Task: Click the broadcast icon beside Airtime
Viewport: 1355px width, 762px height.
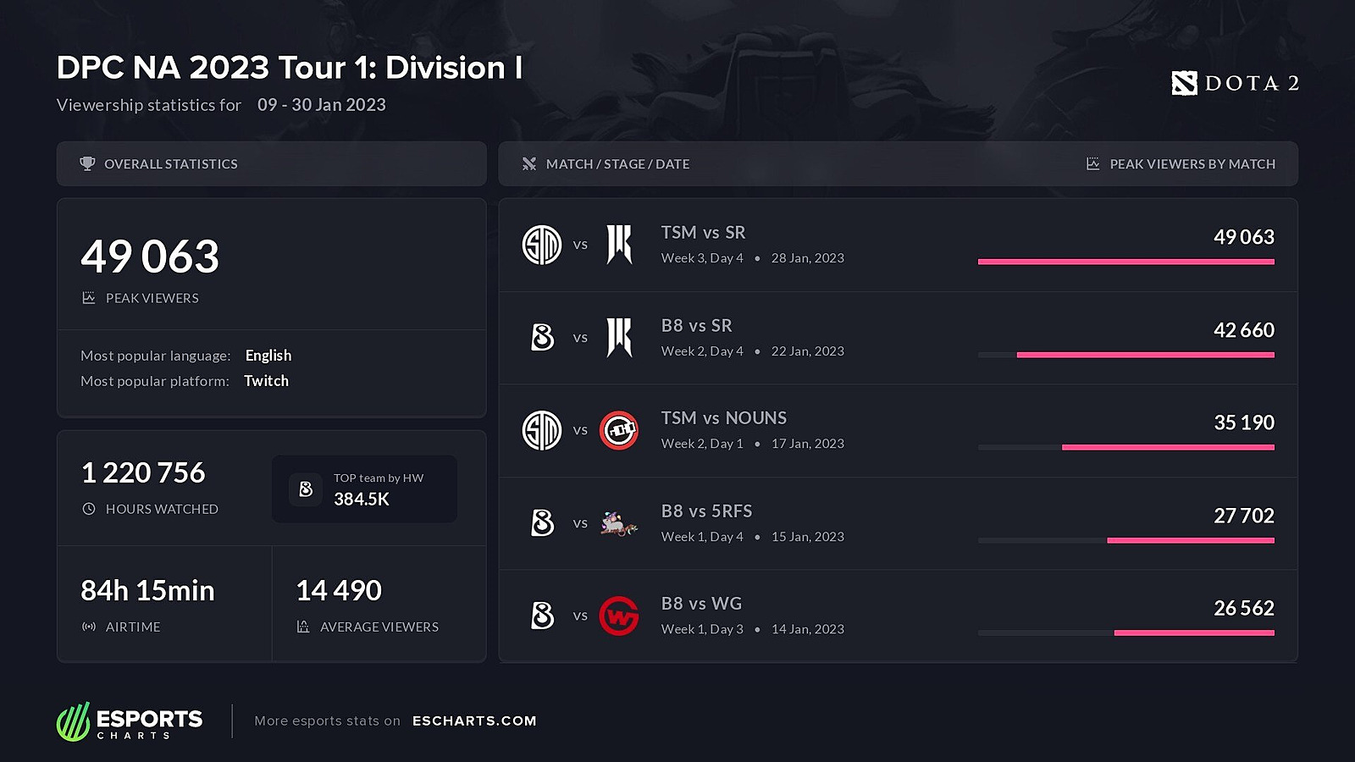Action: [89, 627]
